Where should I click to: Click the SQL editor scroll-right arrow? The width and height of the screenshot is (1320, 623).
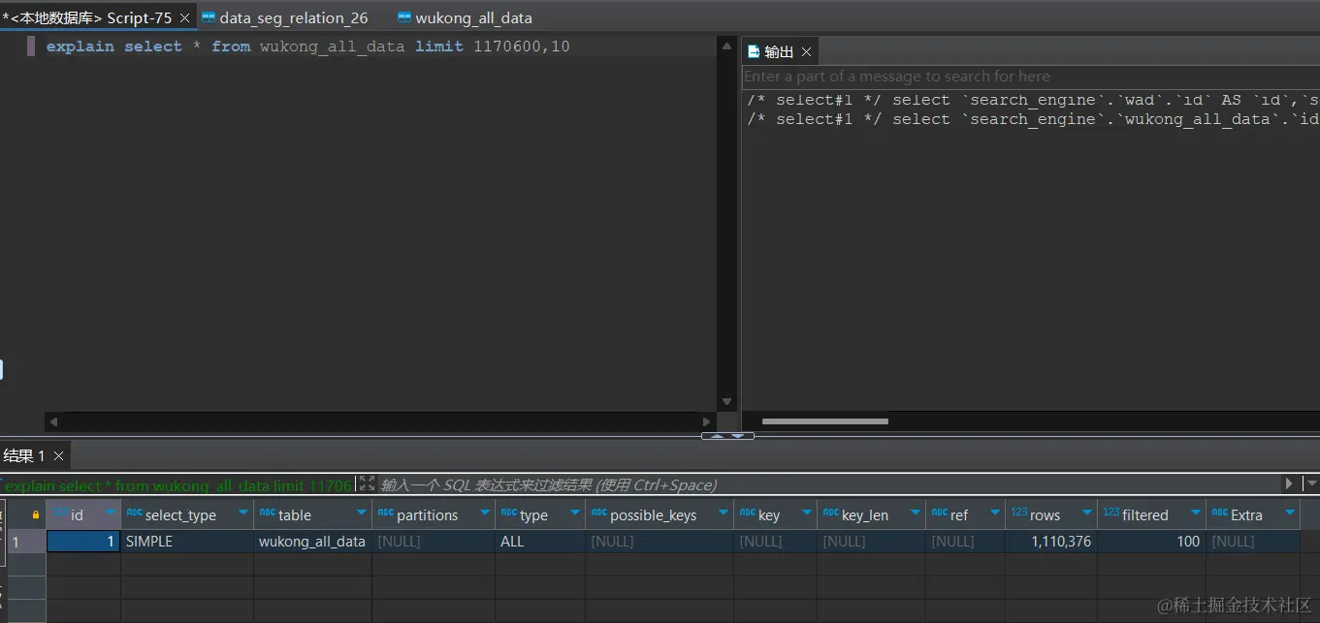pyautogui.click(x=707, y=422)
